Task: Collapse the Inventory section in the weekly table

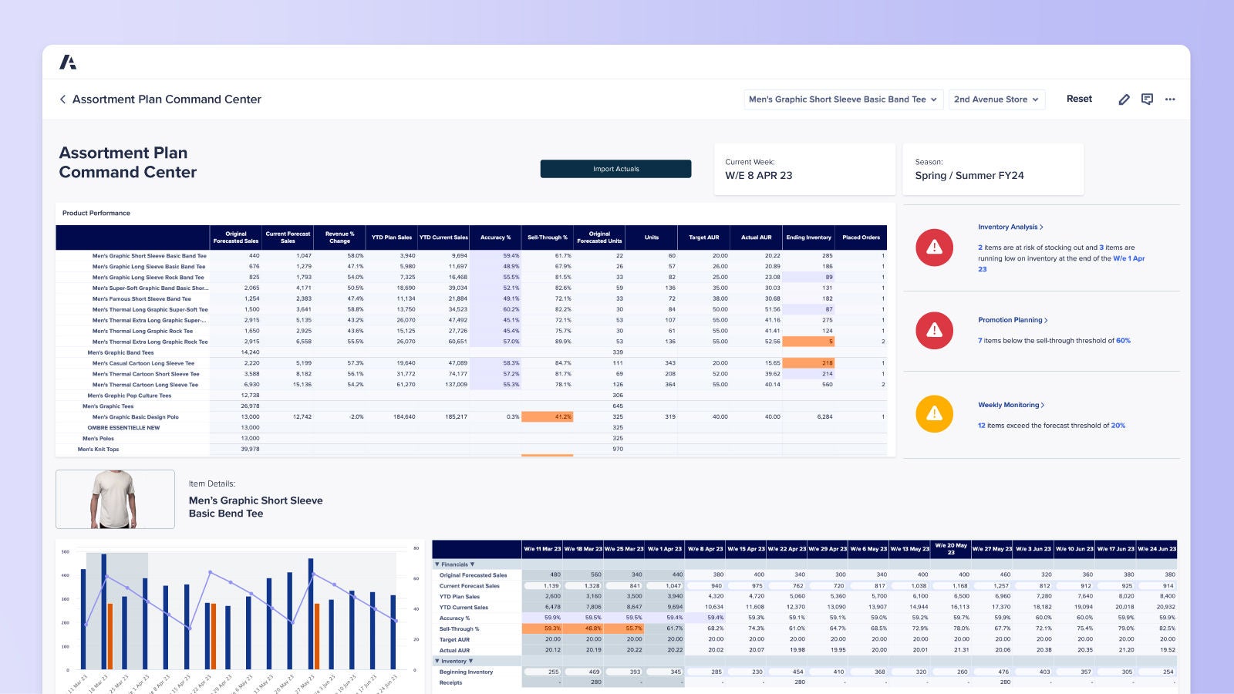Action: click(x=438, y=662)
